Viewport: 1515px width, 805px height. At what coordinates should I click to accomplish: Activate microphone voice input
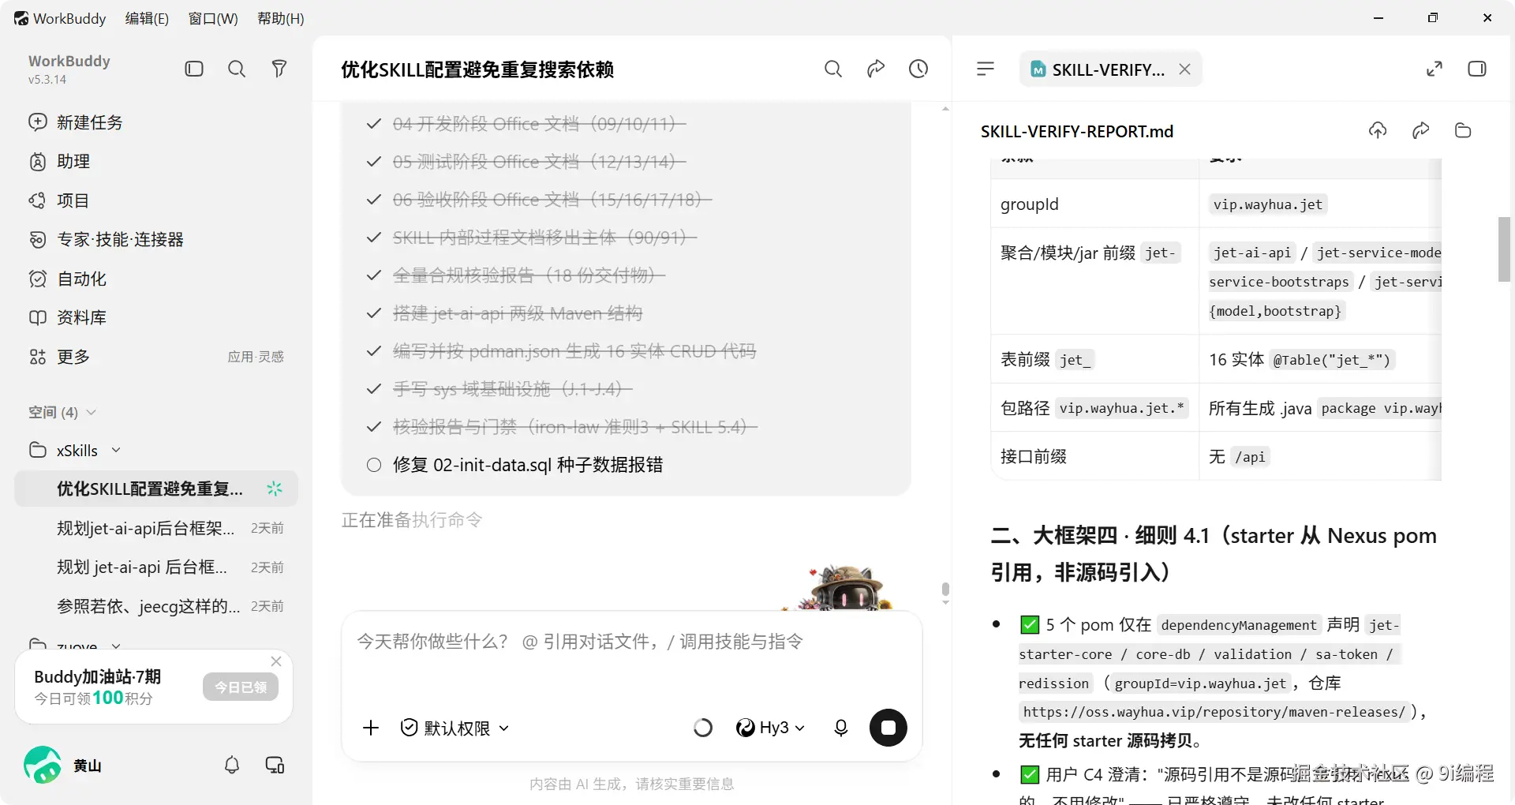[x=841, y=728]
